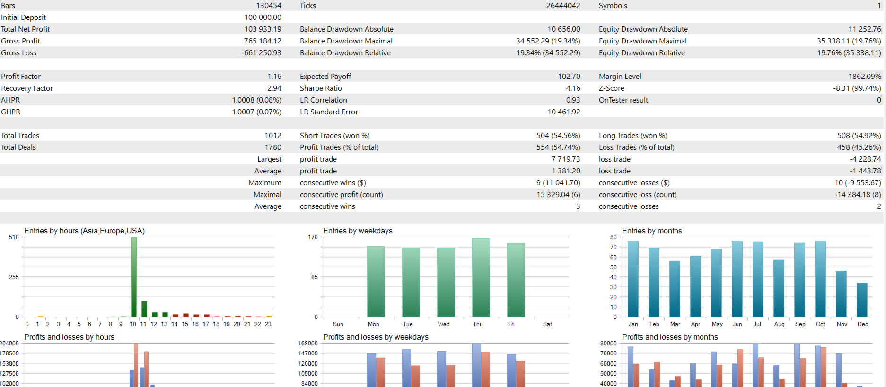Image resolution: width=886 pixels, height=387 pixels.
Task: Click the Balance Drawdown Relative label
Action: (x=345, y=52)
